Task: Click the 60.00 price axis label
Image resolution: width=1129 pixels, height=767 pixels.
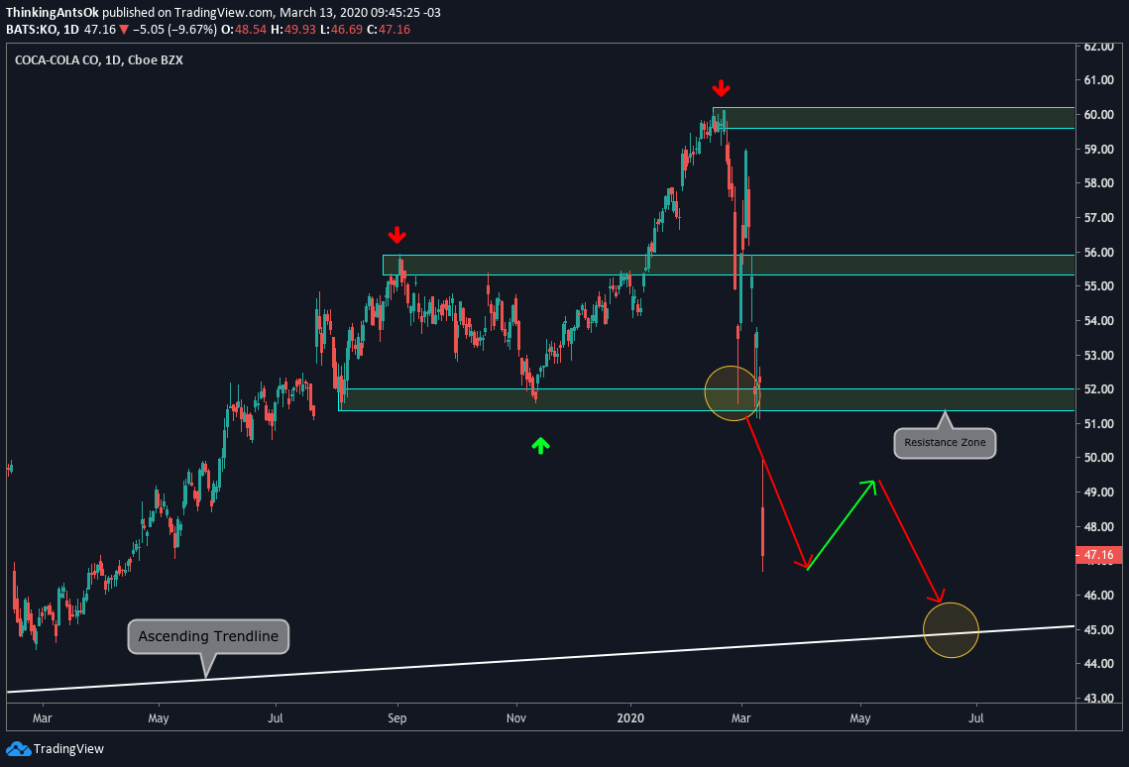Action: [1098, 114]
